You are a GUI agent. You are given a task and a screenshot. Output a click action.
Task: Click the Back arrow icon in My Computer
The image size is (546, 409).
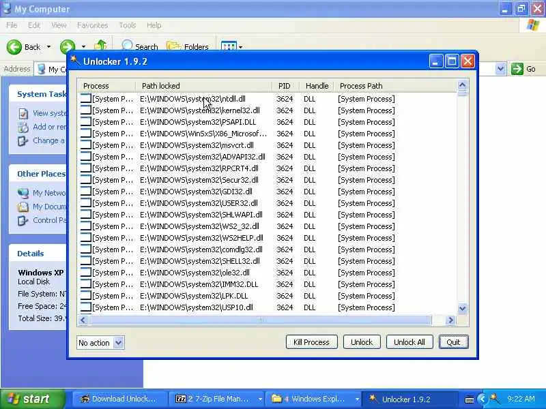click(x=14, y=46)
